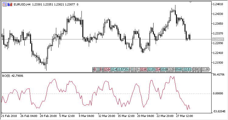Click the 1.22890 price scale label
The width and height of the screenshot is (228, 120).
click(218, 43)
